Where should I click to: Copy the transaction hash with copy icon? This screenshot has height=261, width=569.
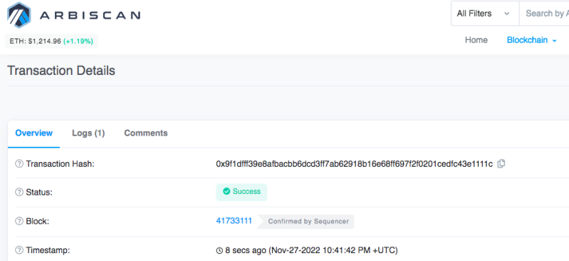pos(501,164)
